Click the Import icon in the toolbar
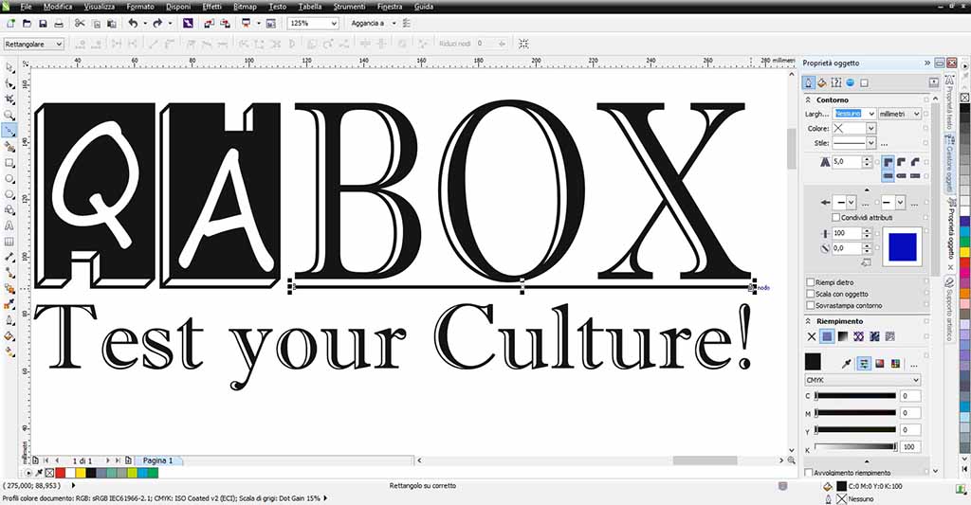Screen dimensions: 971x505 point(210,24)
